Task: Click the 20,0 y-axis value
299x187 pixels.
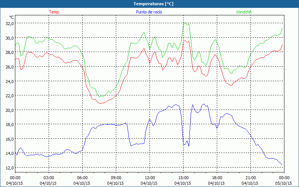Action: click(10, 110)
